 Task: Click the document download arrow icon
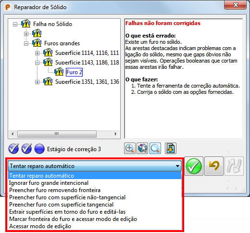click(171, 148)
